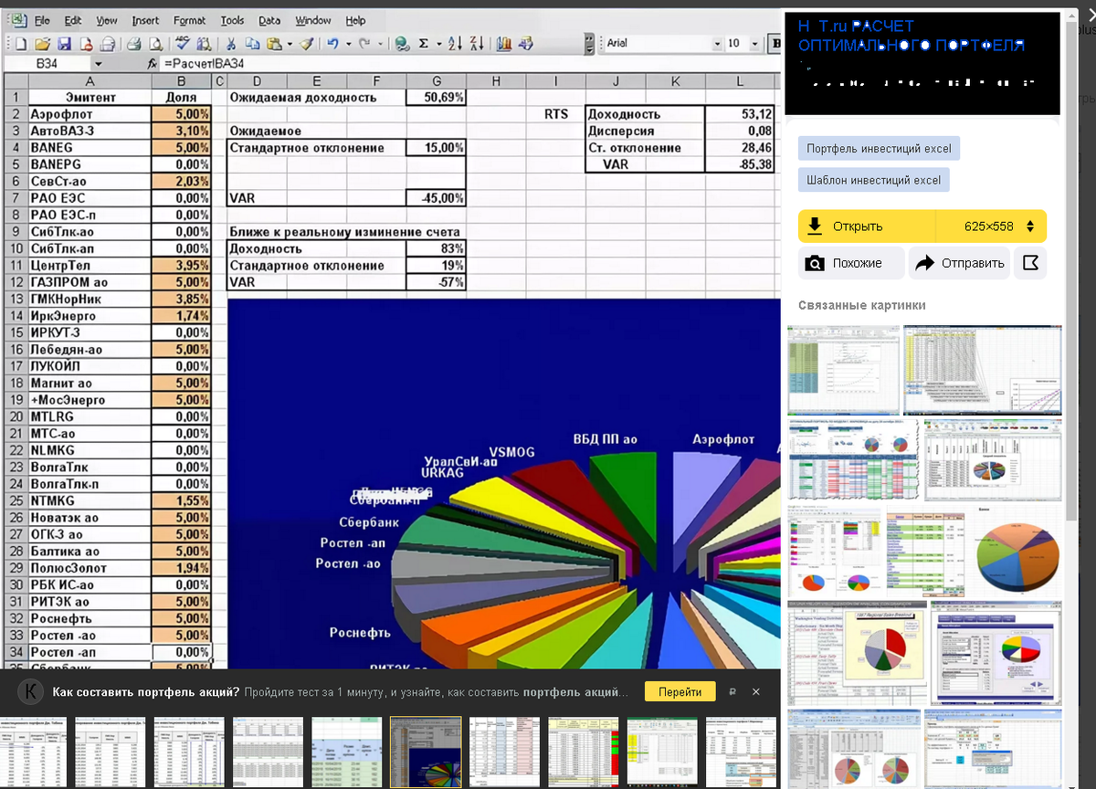Click the РАСЧЕТ ОПТИМАЛЬНОГО ПОРТФЕЛЯ title link
The image size is (1096, 789).
[911, 36]
